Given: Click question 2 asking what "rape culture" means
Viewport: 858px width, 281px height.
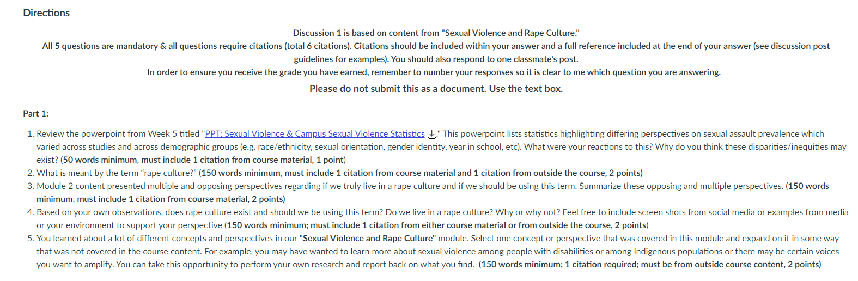Looking at the screenshot, I should (339, 173).
